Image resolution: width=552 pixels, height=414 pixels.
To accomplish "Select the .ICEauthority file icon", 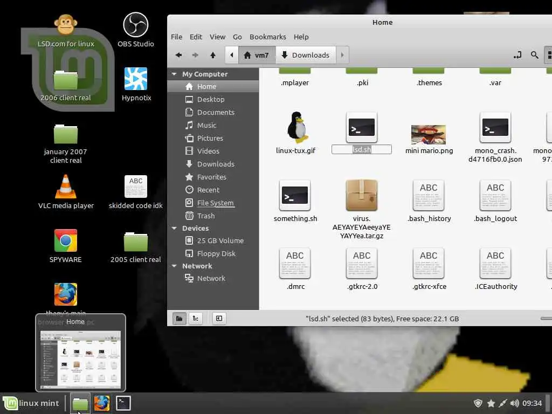I will click(495, 263).
